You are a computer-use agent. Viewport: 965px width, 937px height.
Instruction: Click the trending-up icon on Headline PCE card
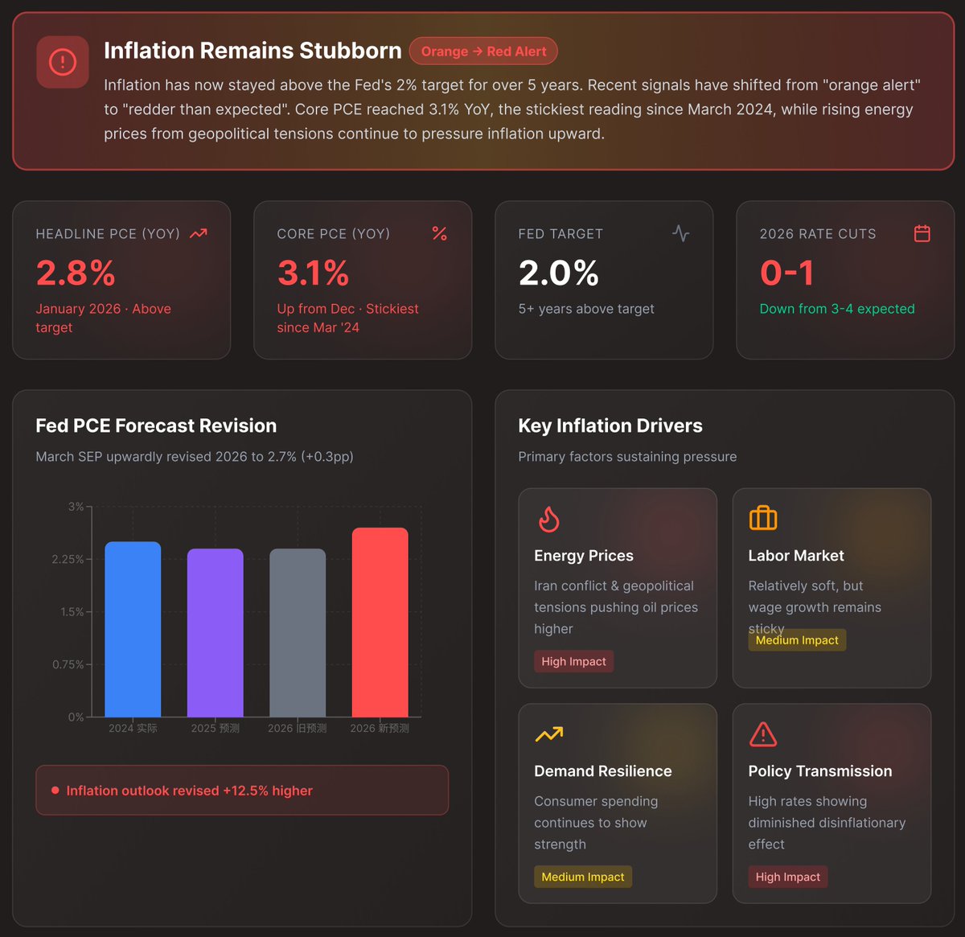199,233
